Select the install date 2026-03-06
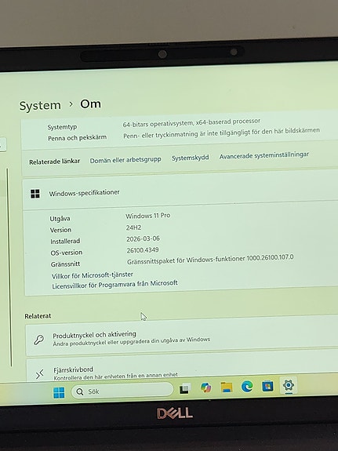 pyautogui.click(x=143, y=238)
